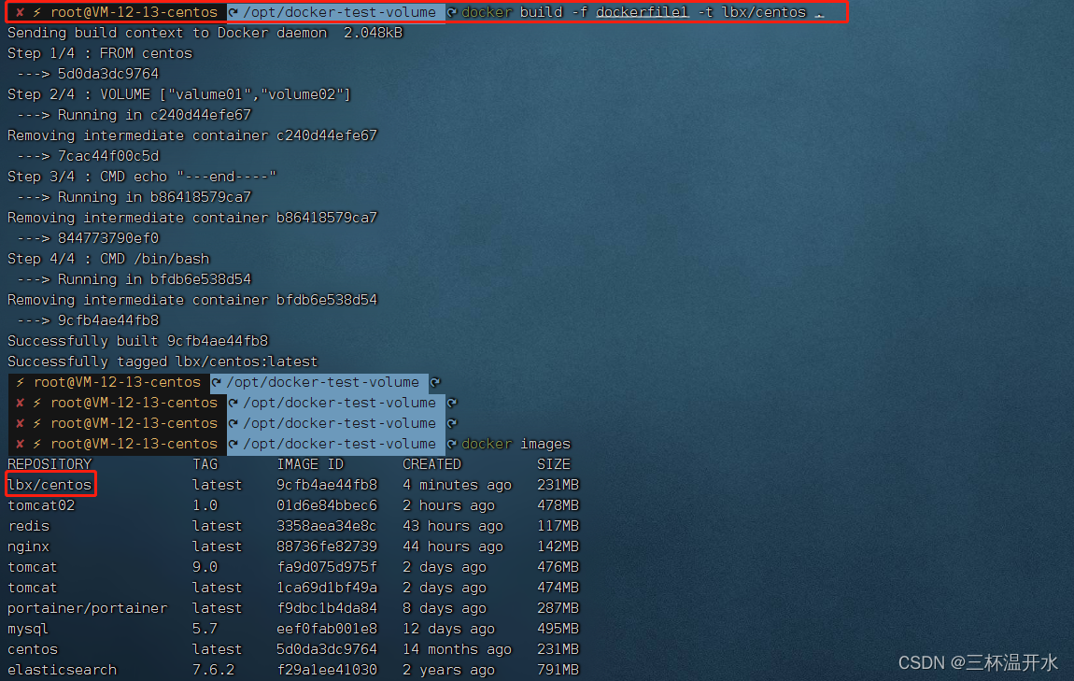
Task: Click image ID '88736fe82739'
Action: click(x=327, y=546)
